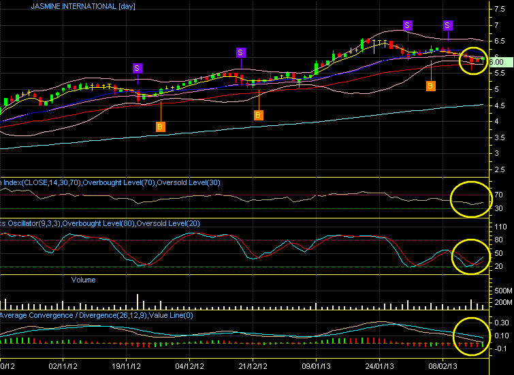Click the orange B buy marker from late November 2012
The width and height of the screenshot is (514, 375).
tap(160, 127)
